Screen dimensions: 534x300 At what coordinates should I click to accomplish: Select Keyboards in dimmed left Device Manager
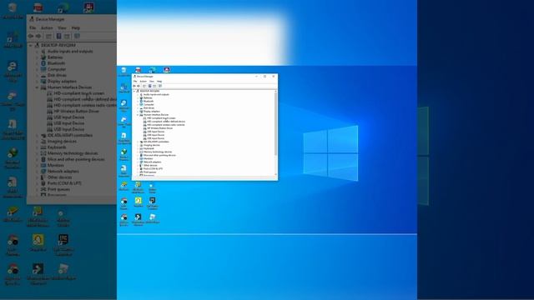(57, 147)
